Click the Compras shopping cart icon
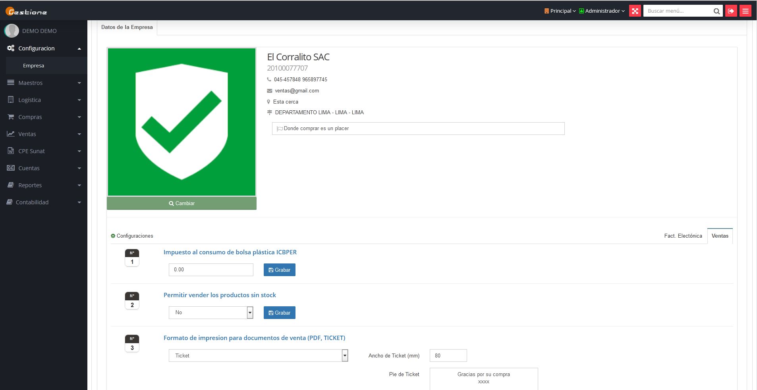Image resolution: width=757 pixels, height=390 pixels. [x=11, y=117]
